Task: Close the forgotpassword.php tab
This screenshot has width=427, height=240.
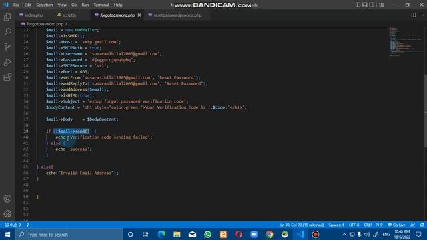Action: tap(139, 15)
